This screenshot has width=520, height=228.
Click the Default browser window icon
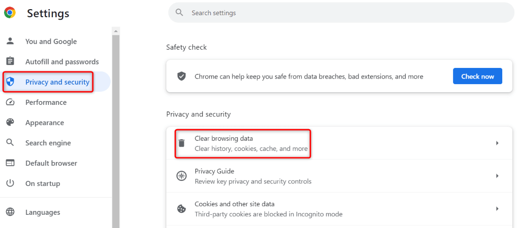point(10,163)
